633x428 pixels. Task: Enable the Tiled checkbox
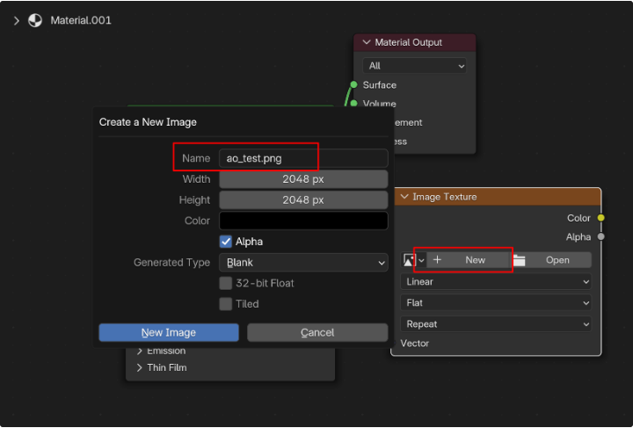(x=226, y=304)
